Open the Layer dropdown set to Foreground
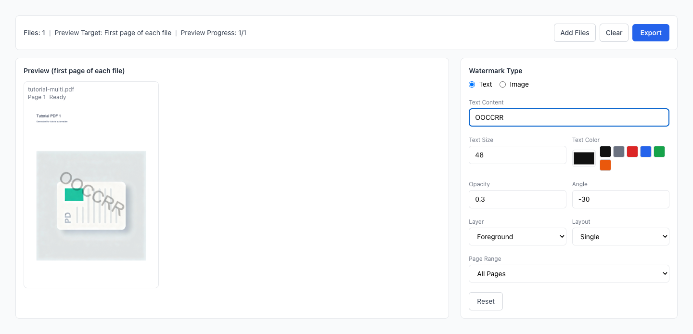Viewport: 693px width, 334px height. 517,237
